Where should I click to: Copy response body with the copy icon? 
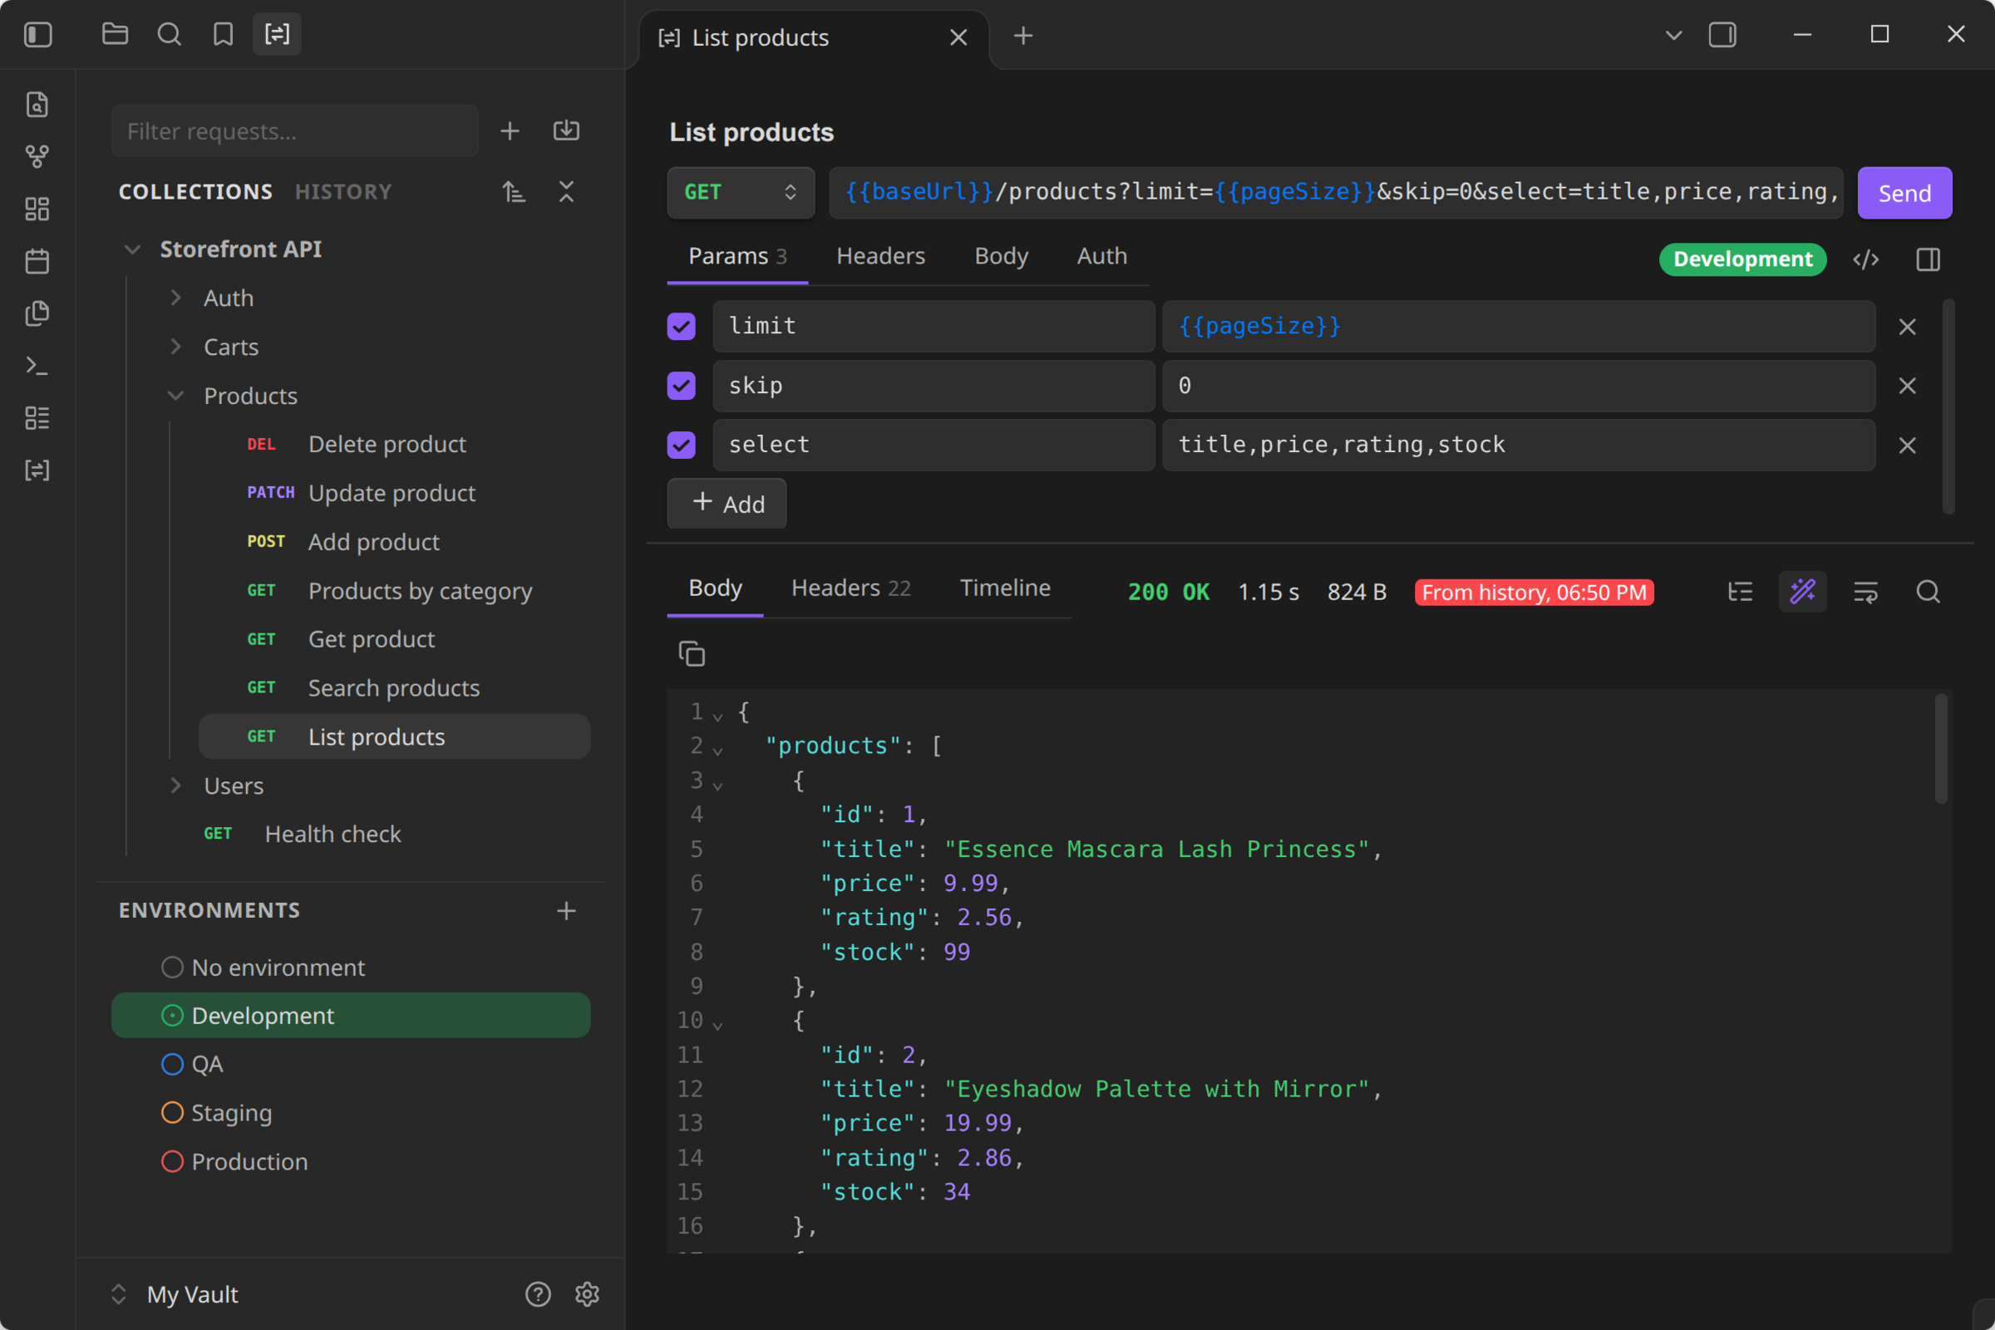(692, 654)
